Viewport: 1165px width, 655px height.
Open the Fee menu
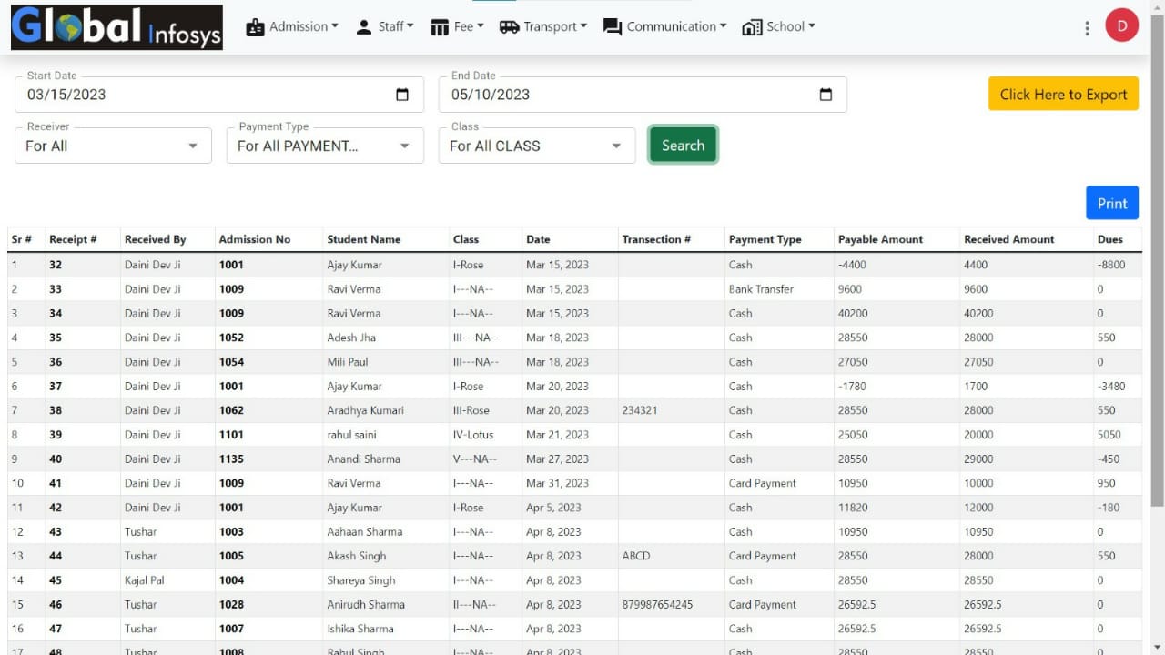[457, 26]
